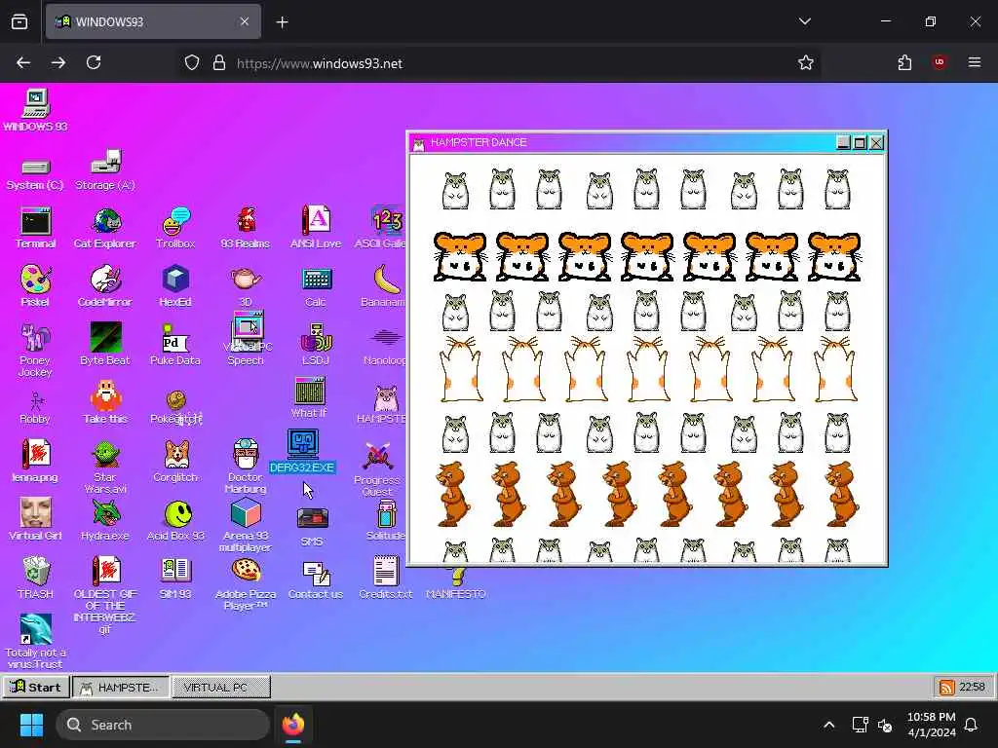
Task: Bookmark this page with star
Action: point(806,62)
